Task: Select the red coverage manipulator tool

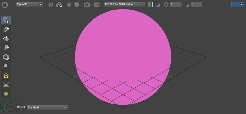Action: coord(6,66)
